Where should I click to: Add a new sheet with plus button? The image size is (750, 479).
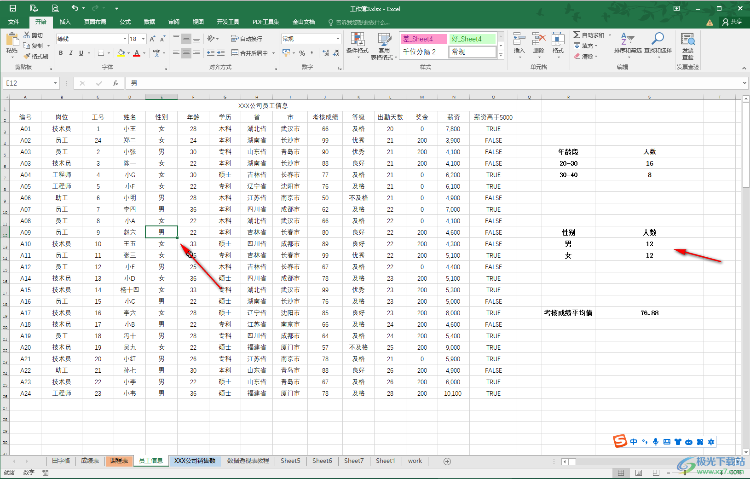tap(447, 461)
